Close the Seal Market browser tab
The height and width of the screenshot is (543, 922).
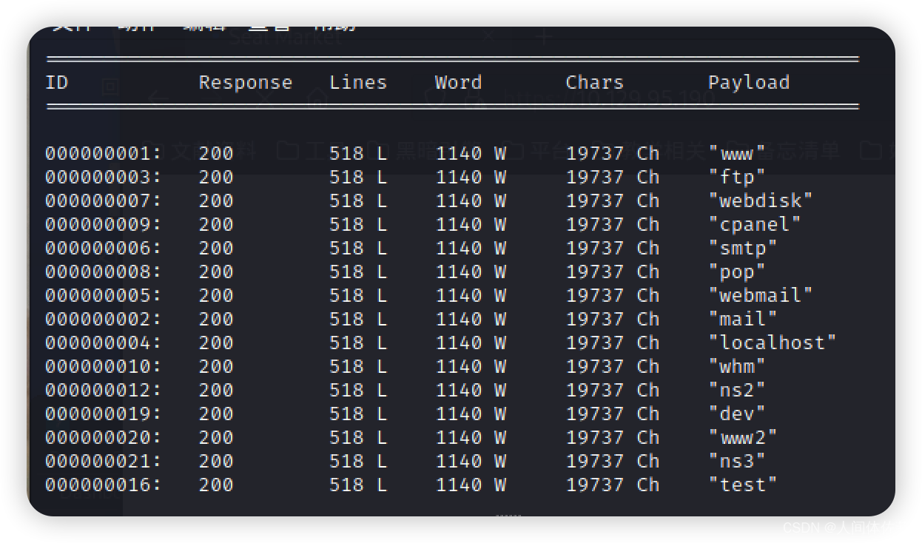[488, 35]
